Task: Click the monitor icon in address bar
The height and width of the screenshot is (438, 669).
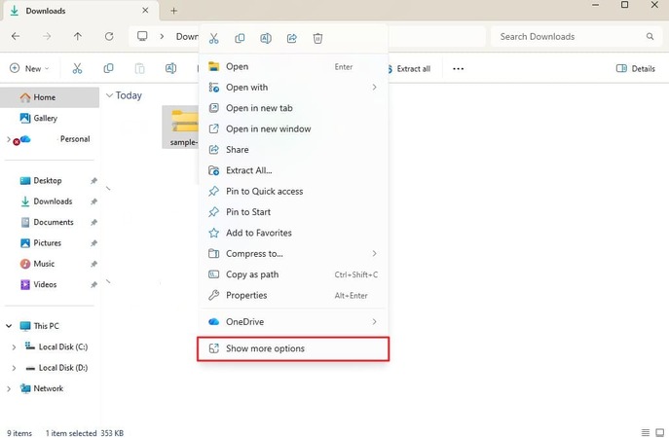Action: coord(142,36)
